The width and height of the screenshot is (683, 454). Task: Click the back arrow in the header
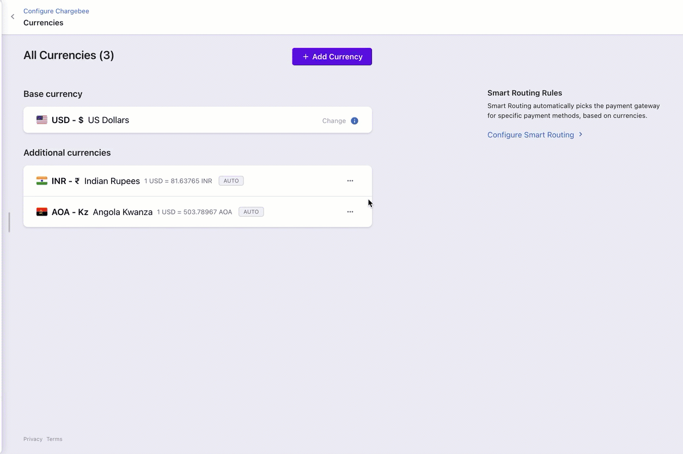(13, 17)
